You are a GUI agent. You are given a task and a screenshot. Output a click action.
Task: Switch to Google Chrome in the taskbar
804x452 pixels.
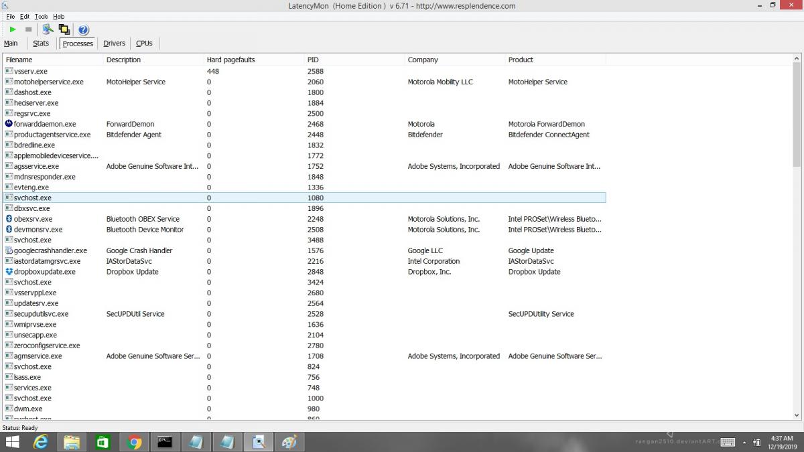point(134,442)
